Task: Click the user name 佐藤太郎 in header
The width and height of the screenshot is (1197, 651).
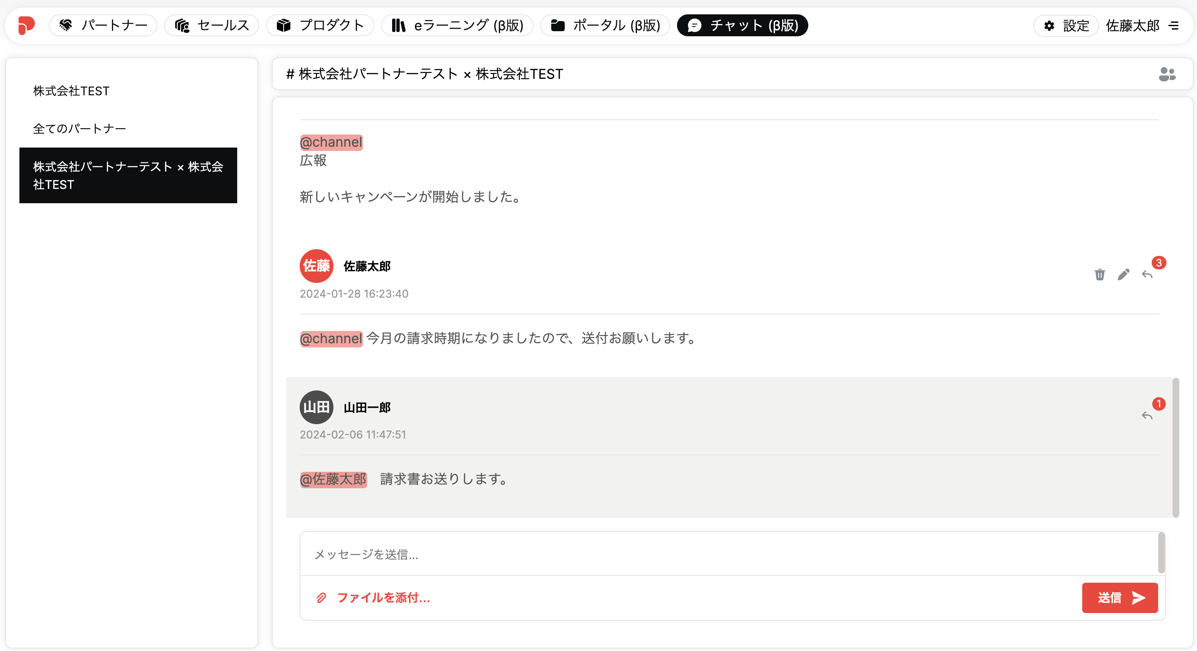Action: tap(1132, 26)
